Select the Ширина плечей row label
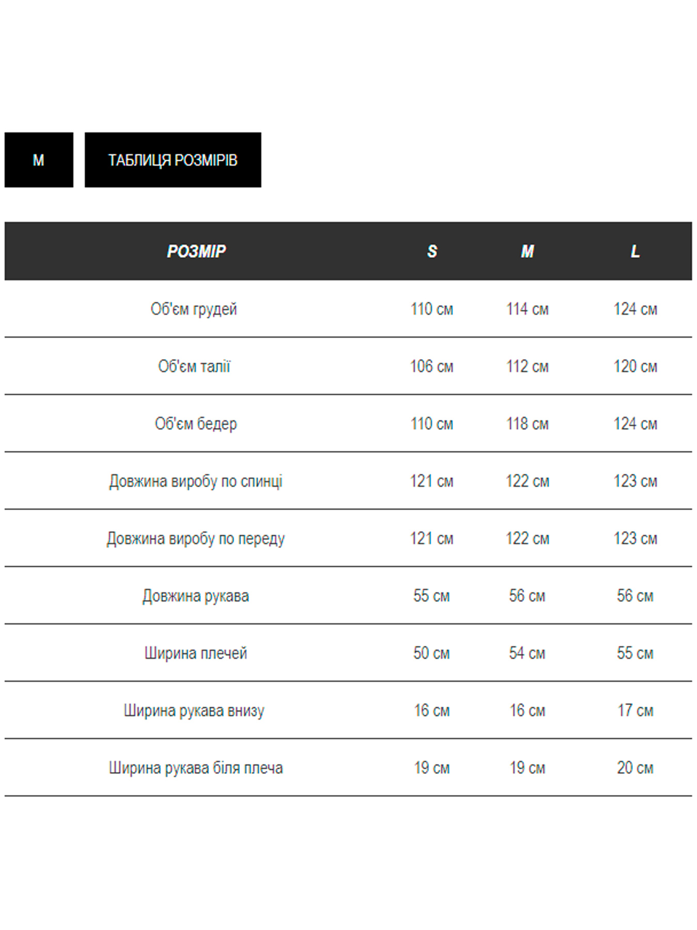This screenshot has height=930, width=697. tap(196, 653)
